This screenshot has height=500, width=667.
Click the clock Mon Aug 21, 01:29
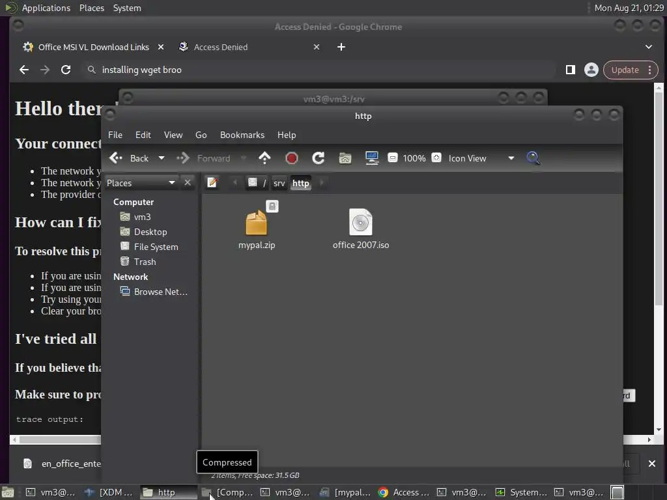[x=629, y=8]
